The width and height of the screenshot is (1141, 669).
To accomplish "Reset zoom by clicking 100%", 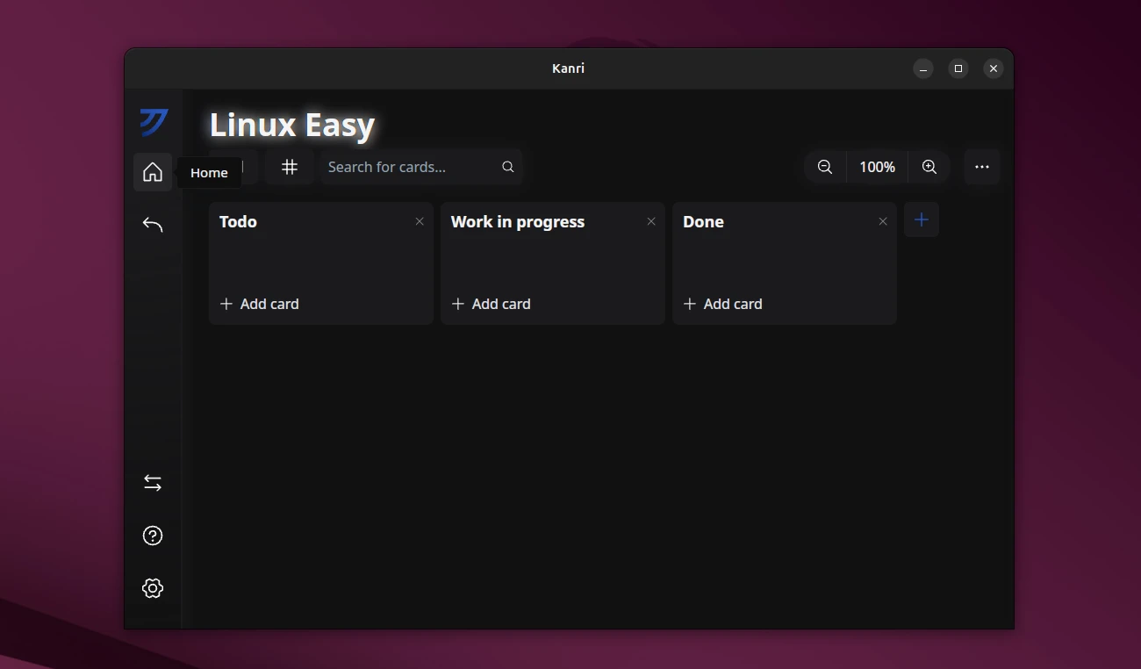I will coord(876,167).
